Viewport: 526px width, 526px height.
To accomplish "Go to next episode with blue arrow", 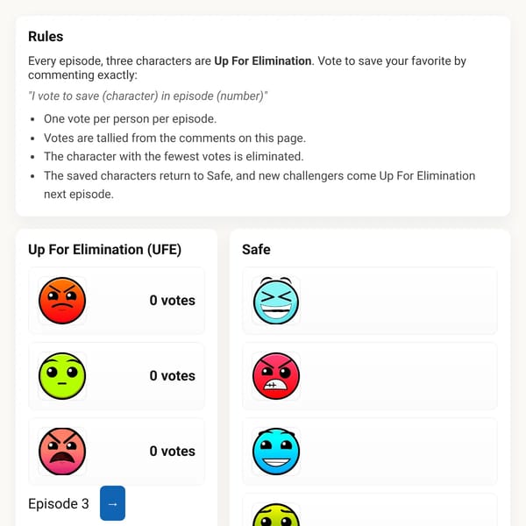I will (x=113, y=503).
